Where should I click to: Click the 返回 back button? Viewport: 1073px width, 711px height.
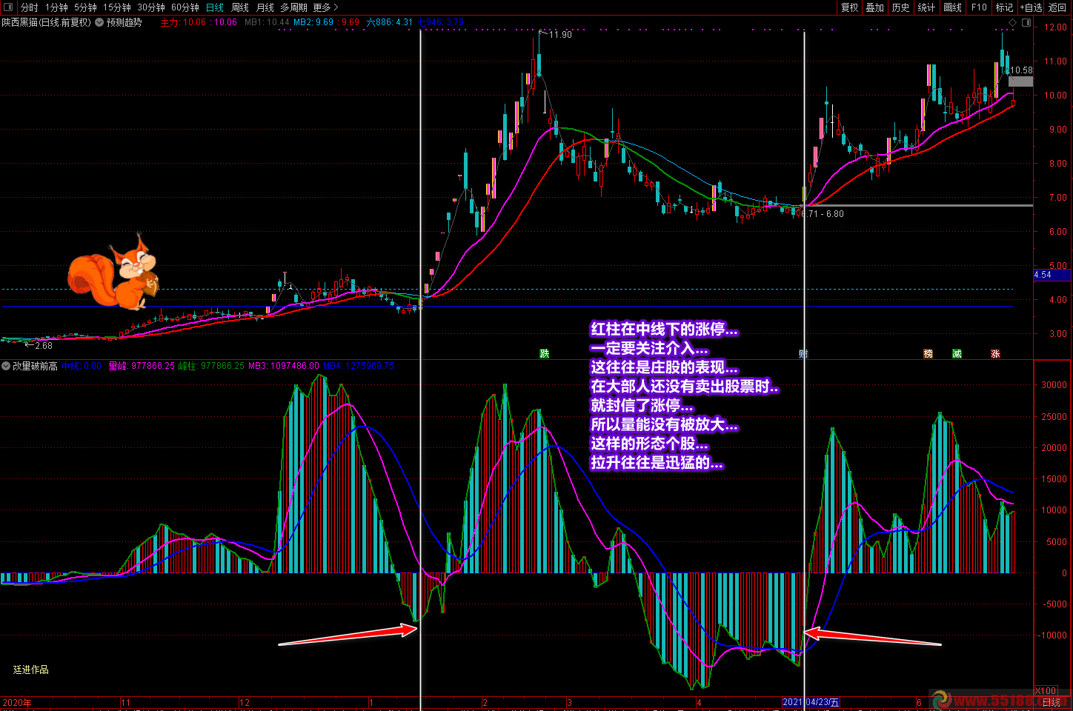pos(1057,7)
